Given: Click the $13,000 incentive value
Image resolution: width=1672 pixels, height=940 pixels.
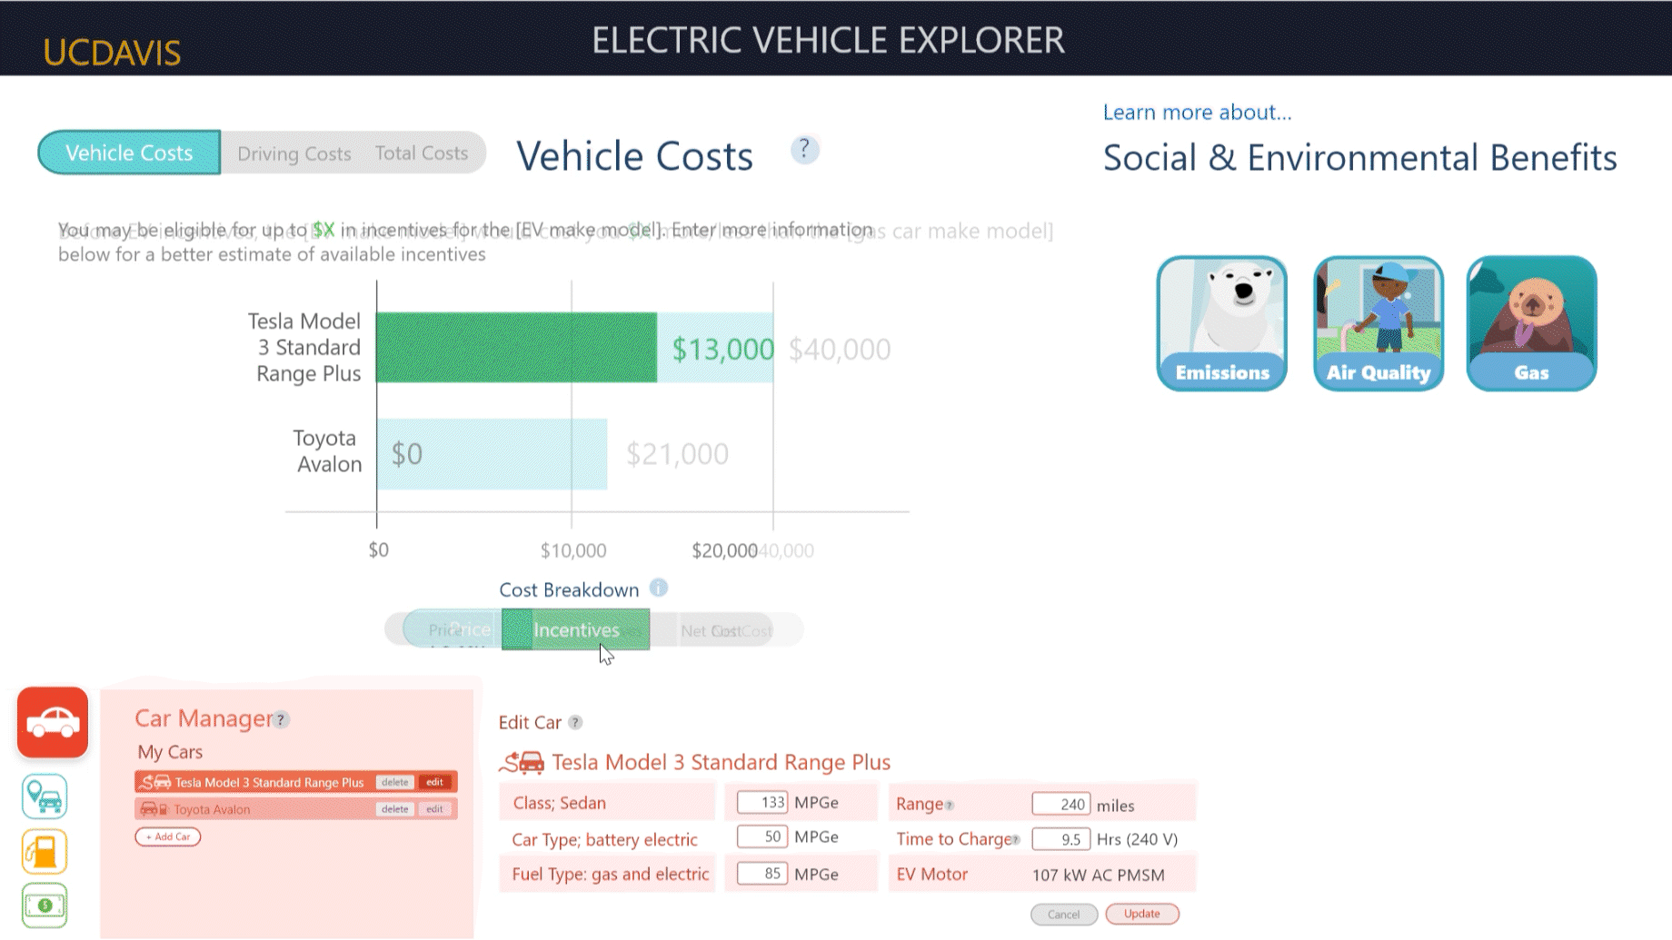Looking at the screenshot, I should (x=722, y=349).
